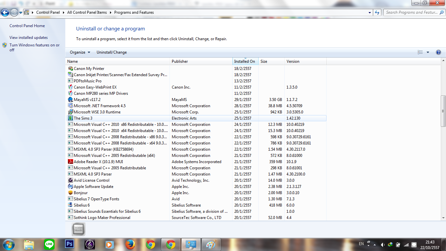Select Canon Inkjet Printer/Scanner/Fax Extended Survey row

click(x=196, y=75)
